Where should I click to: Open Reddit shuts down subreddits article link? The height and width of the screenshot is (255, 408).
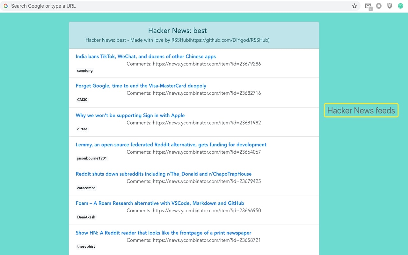point(164,174)
